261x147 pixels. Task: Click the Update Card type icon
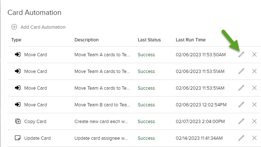pos(17,138)
